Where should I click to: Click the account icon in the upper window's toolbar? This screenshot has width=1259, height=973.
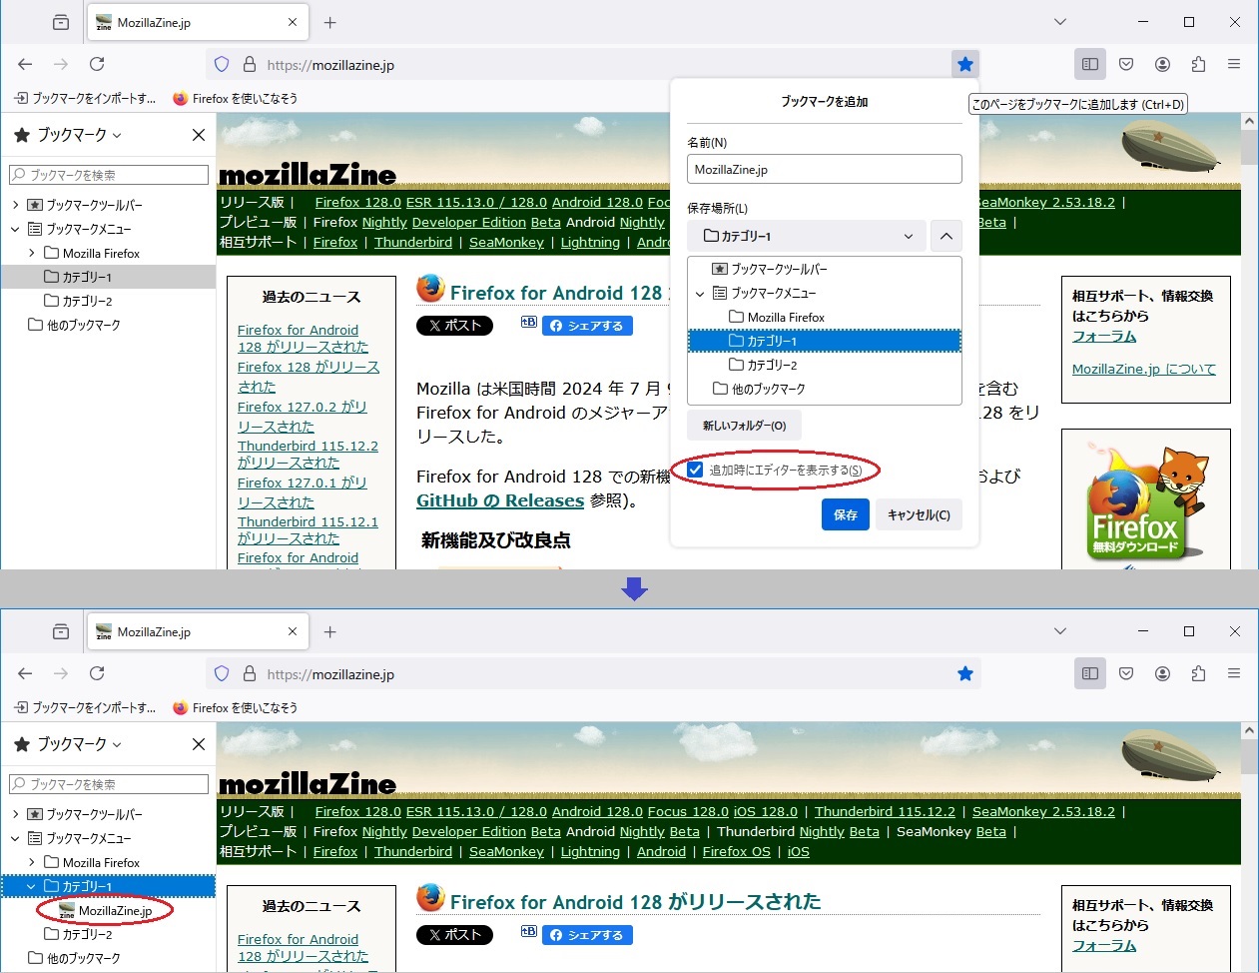pyautogui.click(x=1162, y=65)
